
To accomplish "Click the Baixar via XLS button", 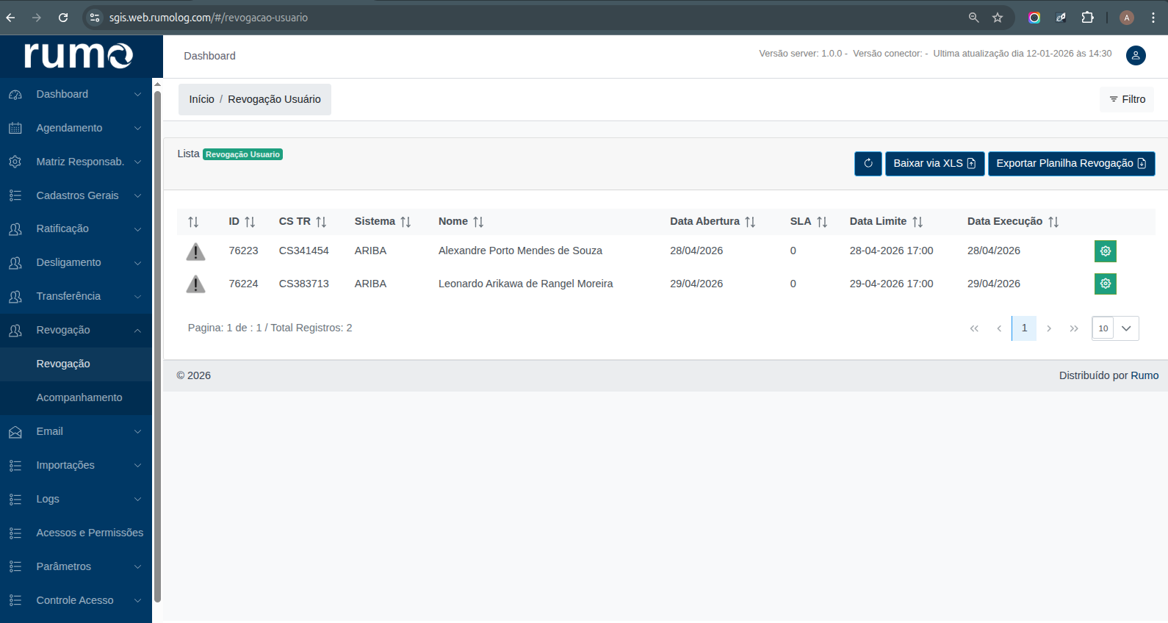I will pyautogui.click(x=934, y=163).
